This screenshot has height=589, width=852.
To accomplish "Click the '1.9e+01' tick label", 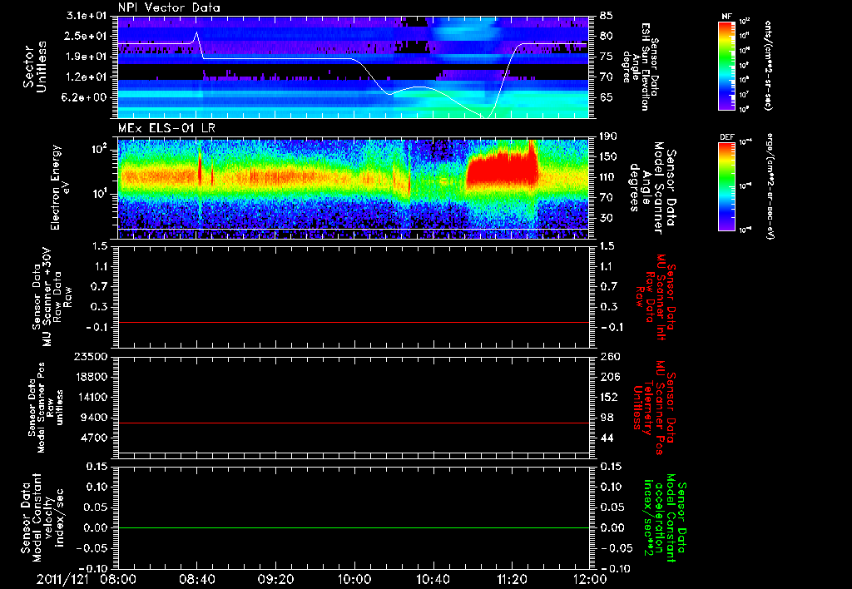I will tap(87, 57).
